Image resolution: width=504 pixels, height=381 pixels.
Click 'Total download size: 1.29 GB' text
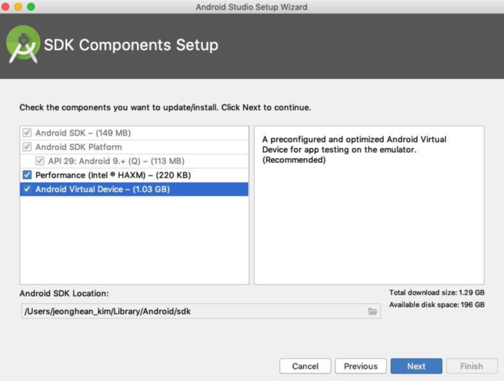tap(437, 293)
